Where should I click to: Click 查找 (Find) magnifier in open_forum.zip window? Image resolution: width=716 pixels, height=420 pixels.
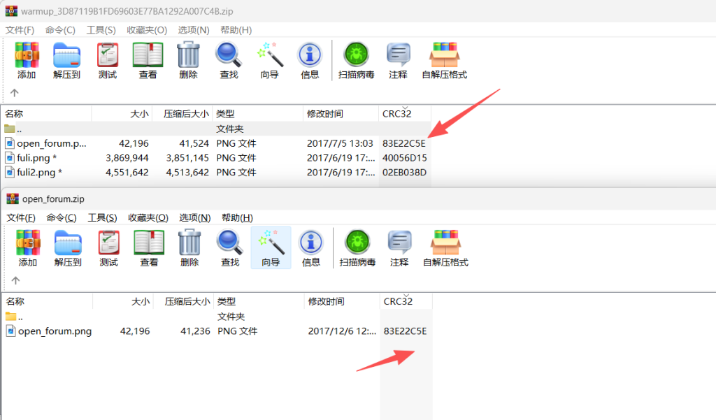[x=230, y=248]
